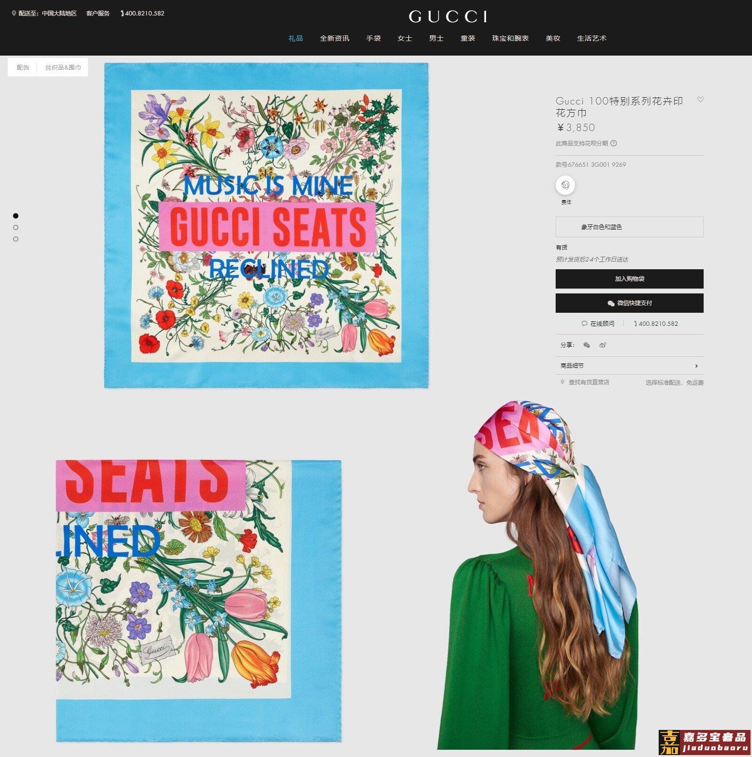Go to the 丝织品&围巾 breadcrumb category
752x757 pixels.
63,67
